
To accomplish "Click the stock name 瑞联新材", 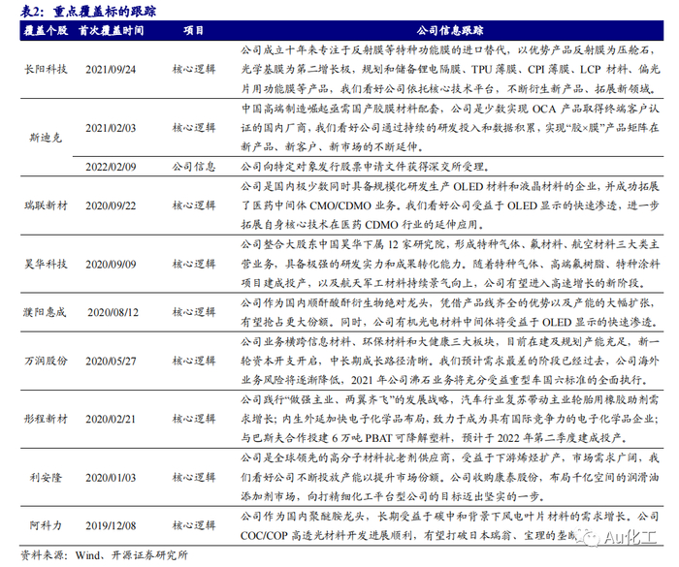I will click(46, 205).
